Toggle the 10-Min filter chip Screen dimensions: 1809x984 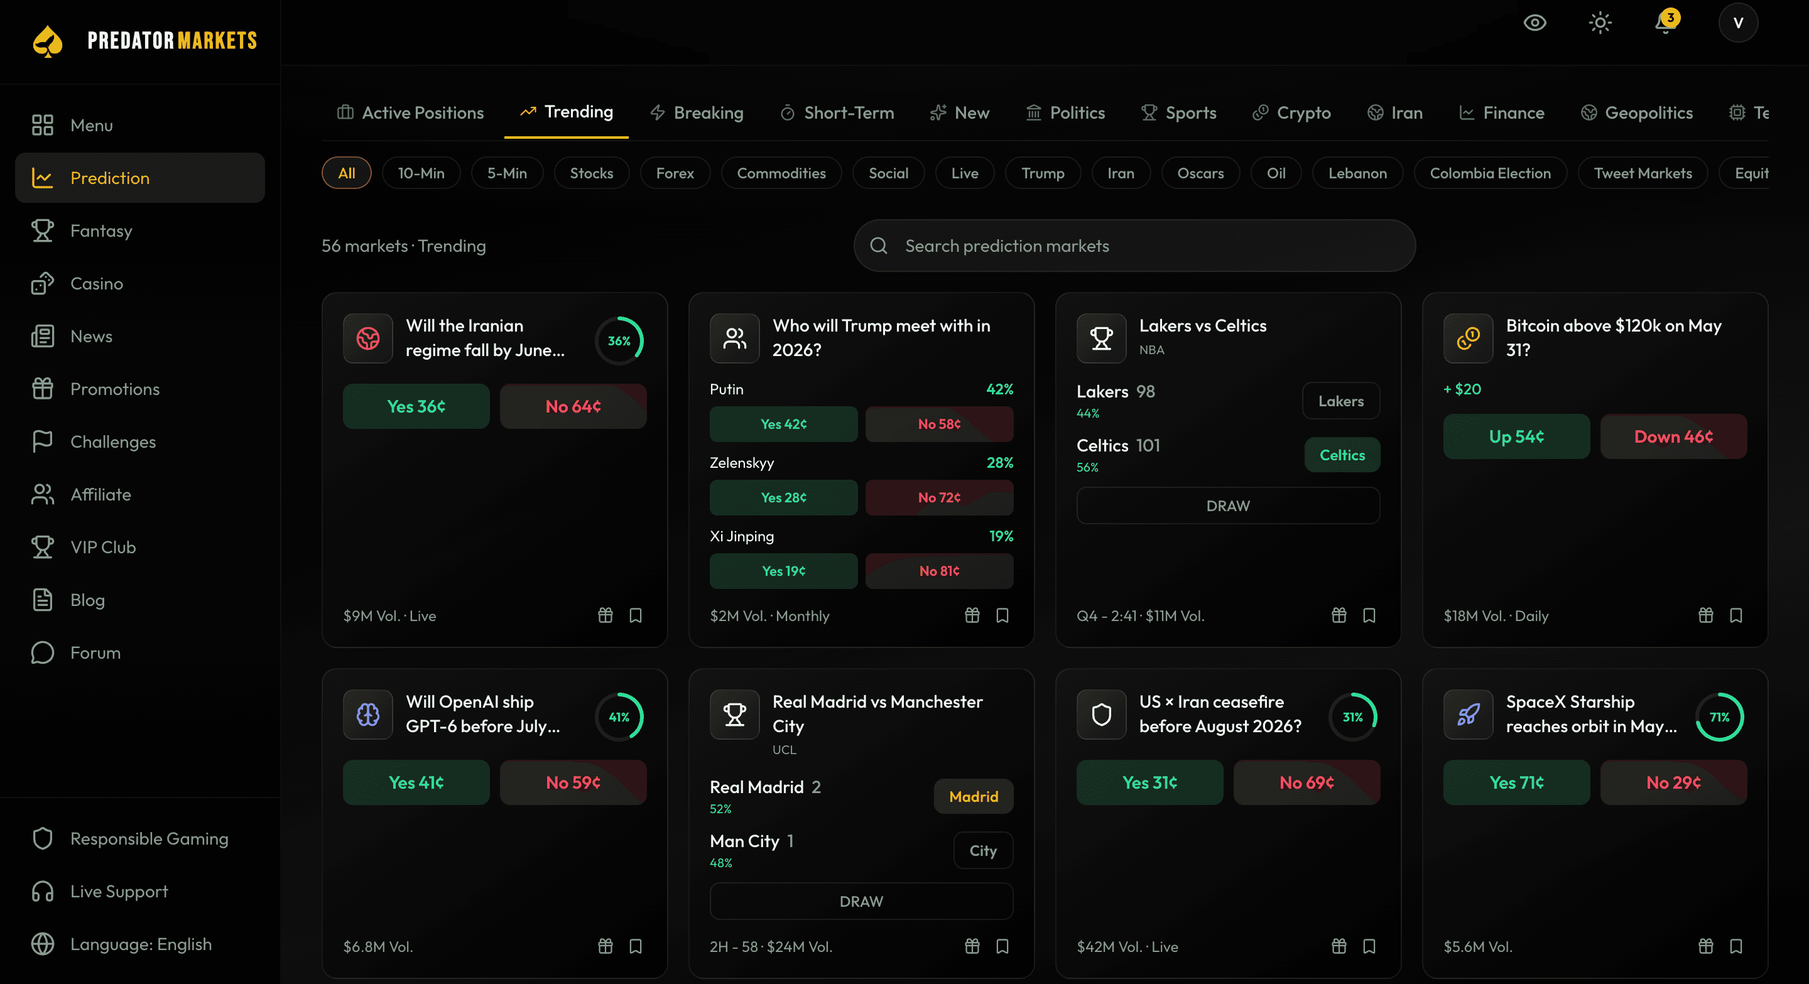[x=421, y=173]
